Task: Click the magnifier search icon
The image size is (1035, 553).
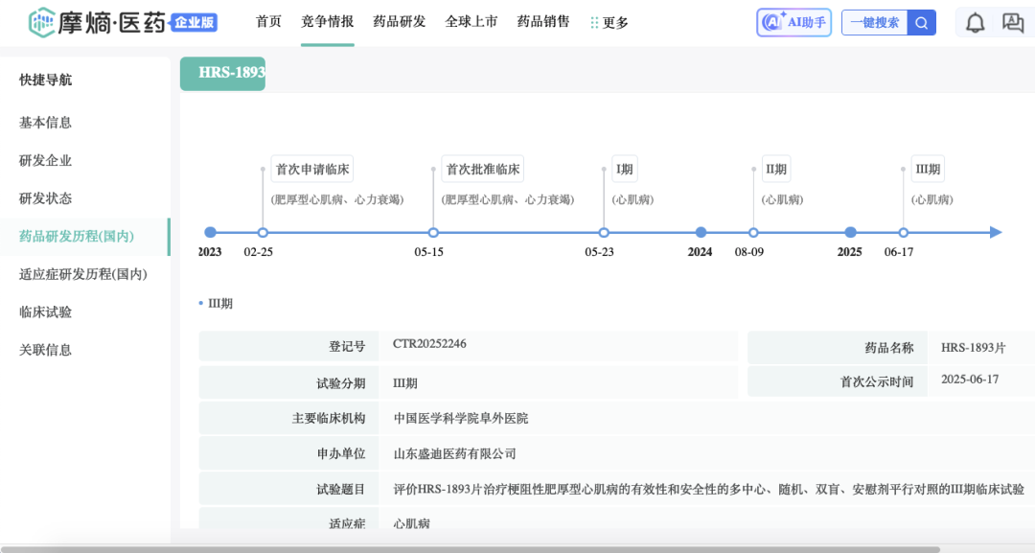Action: click(921, 23)
